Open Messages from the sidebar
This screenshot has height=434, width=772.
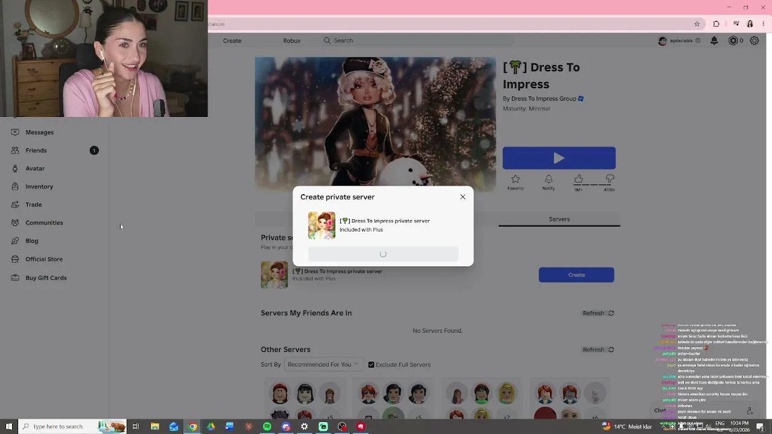(39, 132)
